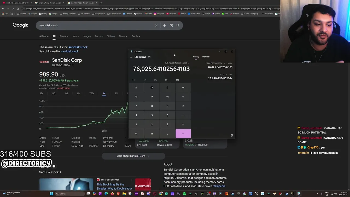
Task: Clear the Google search box text
Action: tap(156, 25)
